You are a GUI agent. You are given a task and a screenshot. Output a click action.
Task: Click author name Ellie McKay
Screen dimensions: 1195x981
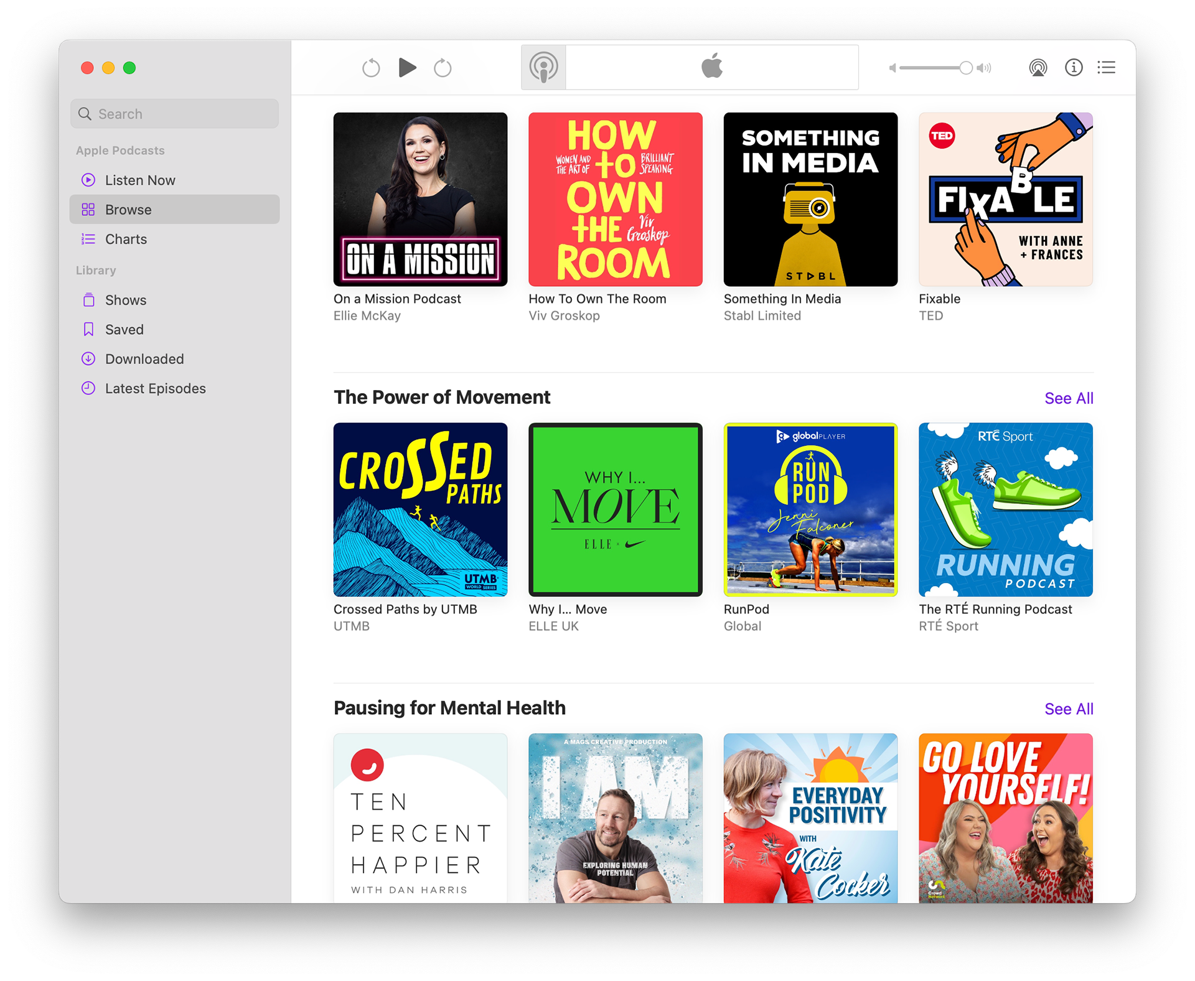pos(367,315)
